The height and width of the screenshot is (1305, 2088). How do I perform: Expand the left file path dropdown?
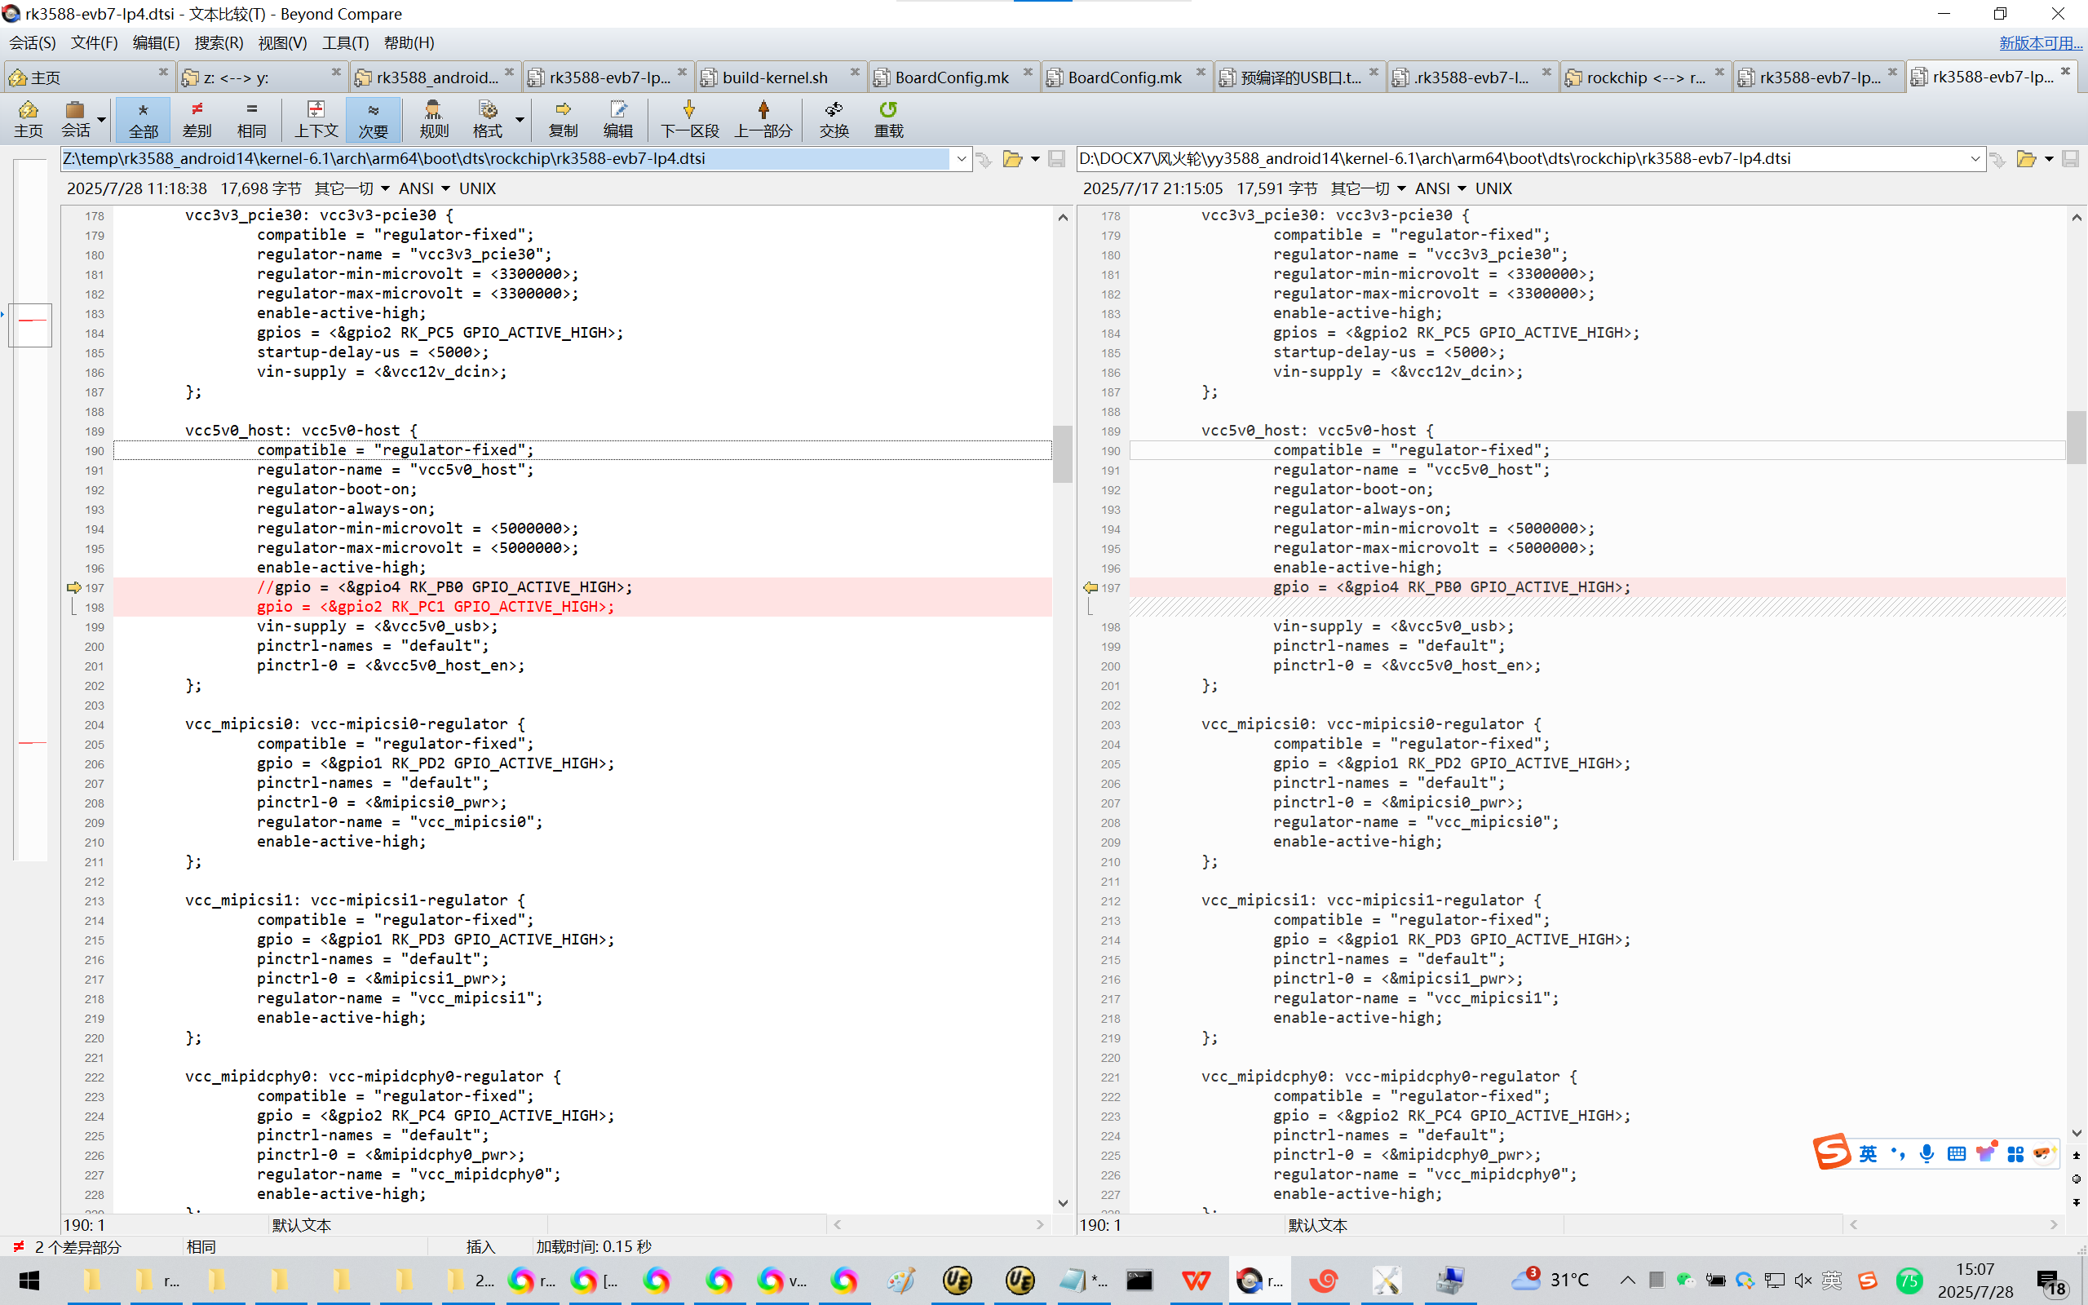961,159
